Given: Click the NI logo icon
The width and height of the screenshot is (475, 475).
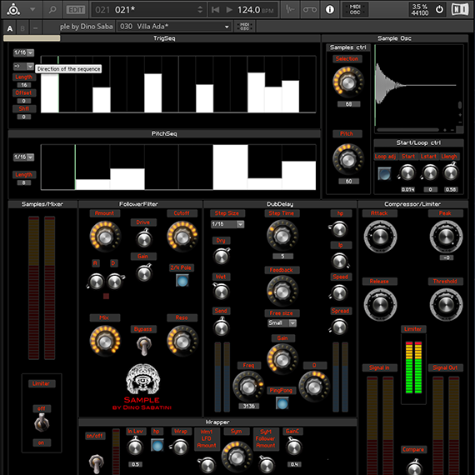Looking at the screenshot, I should [x=460, y=10].
